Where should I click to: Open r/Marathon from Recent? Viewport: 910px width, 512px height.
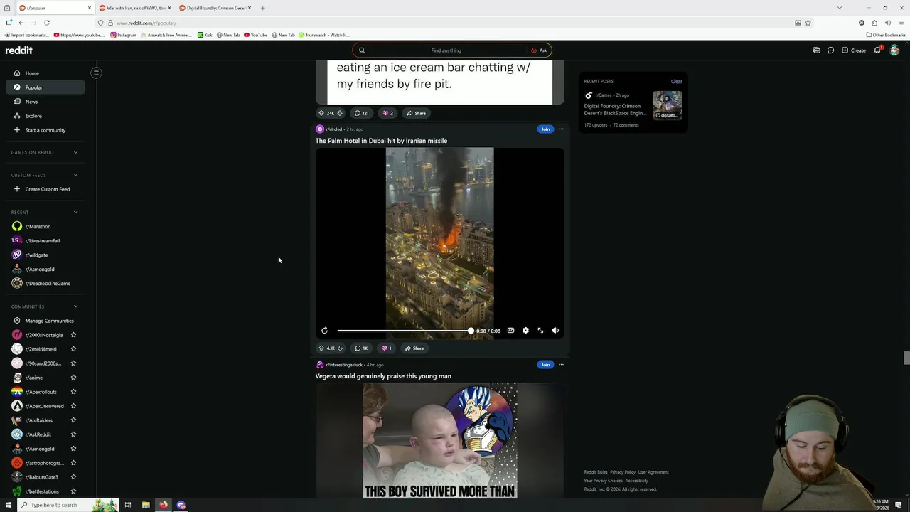(45, 226)
